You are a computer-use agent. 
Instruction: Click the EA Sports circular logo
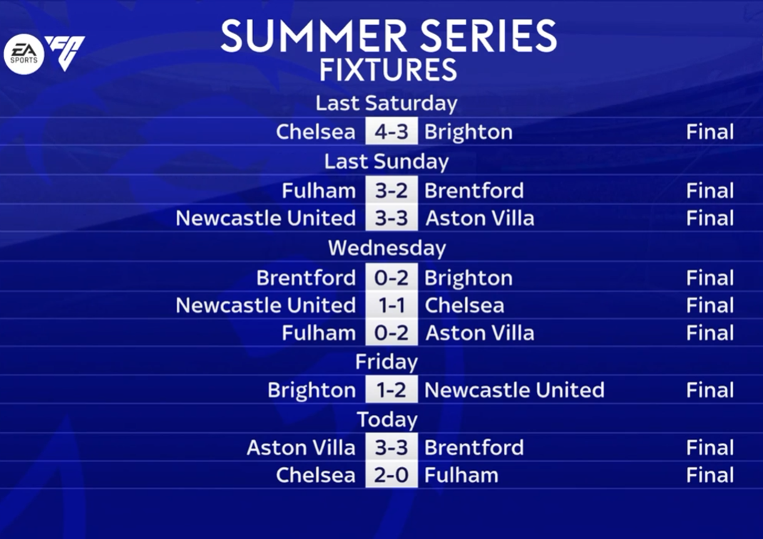point(24,54)
